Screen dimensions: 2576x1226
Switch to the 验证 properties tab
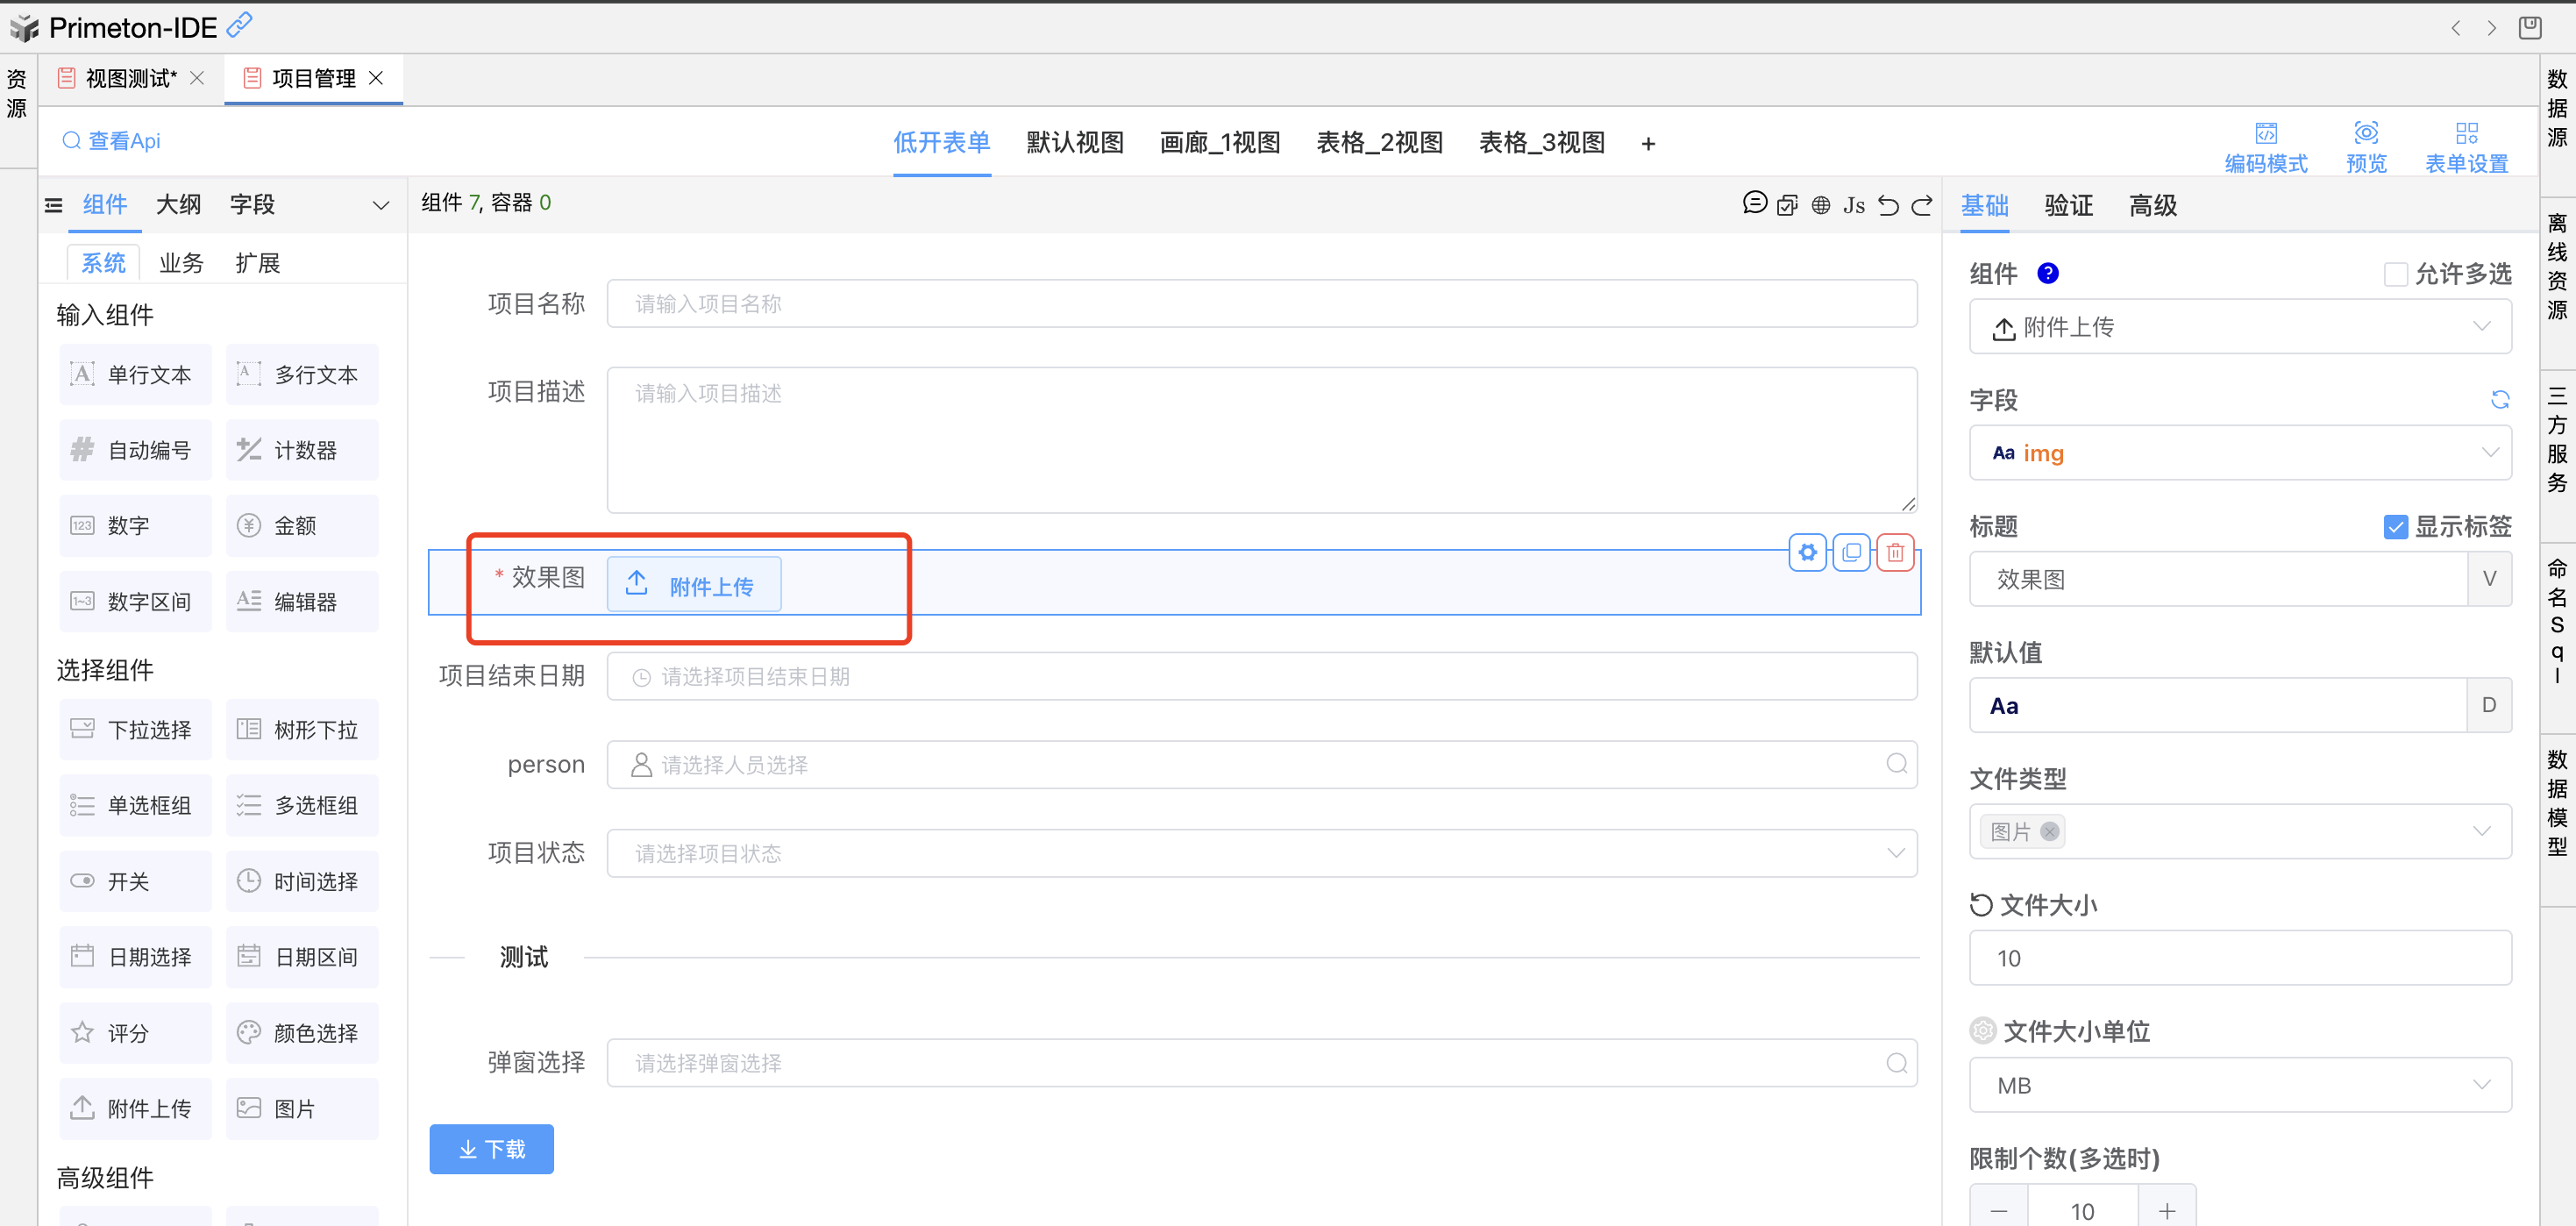pos(2068,206)
